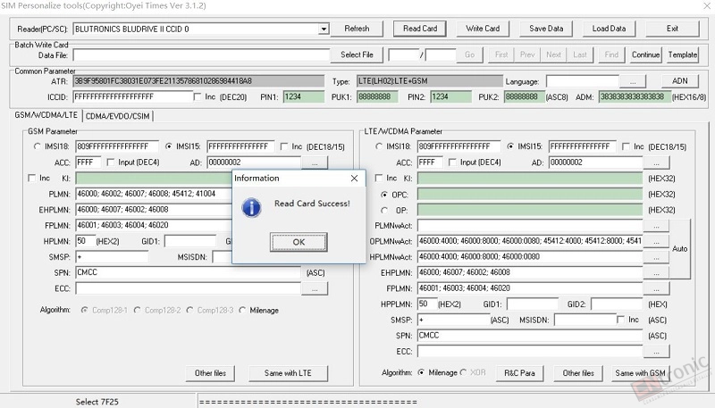Select GSM IMSI18 radio button
Viewport: 715px width, 408px height.
pos(37,146)
